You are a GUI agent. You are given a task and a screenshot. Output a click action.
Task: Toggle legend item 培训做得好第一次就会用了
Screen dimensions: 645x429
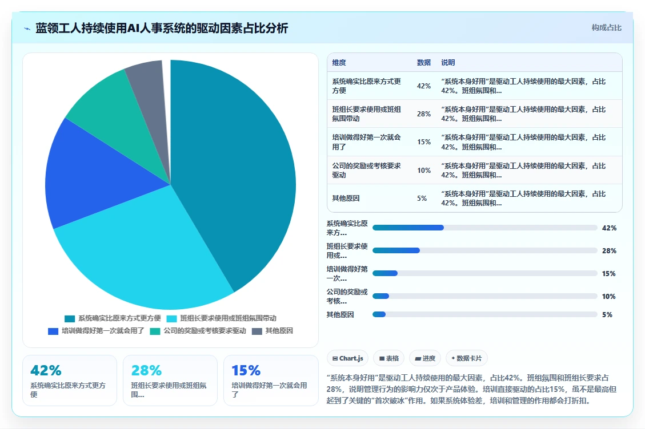click(x=96, y=331)
